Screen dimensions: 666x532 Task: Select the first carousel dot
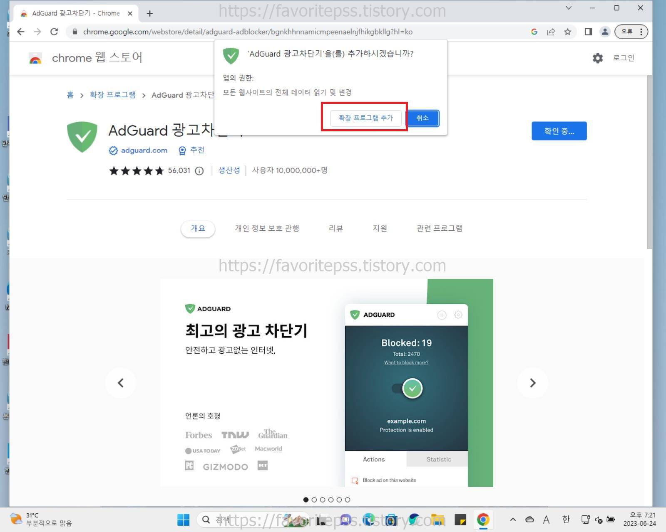(x=306, y=500)
